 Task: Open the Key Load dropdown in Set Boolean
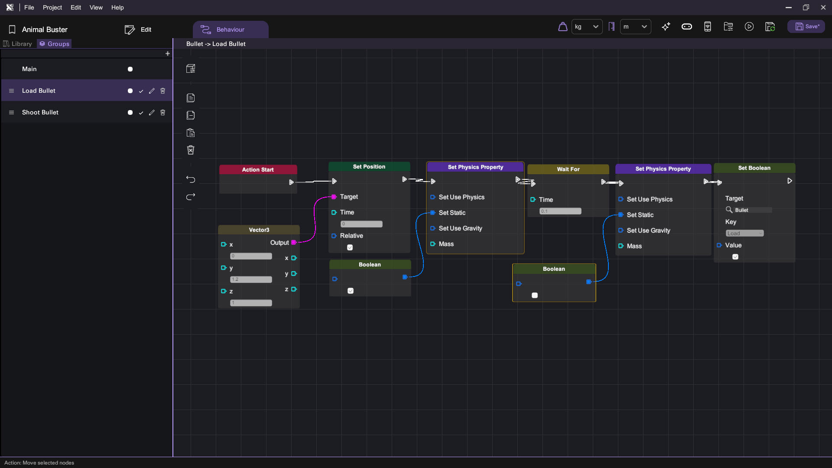pyautogui.click(x=744, y=234)
